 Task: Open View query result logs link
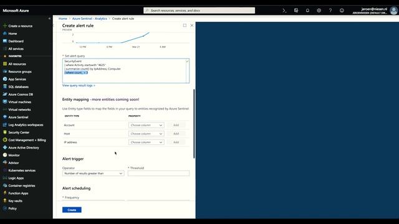(x=79, y=85)
